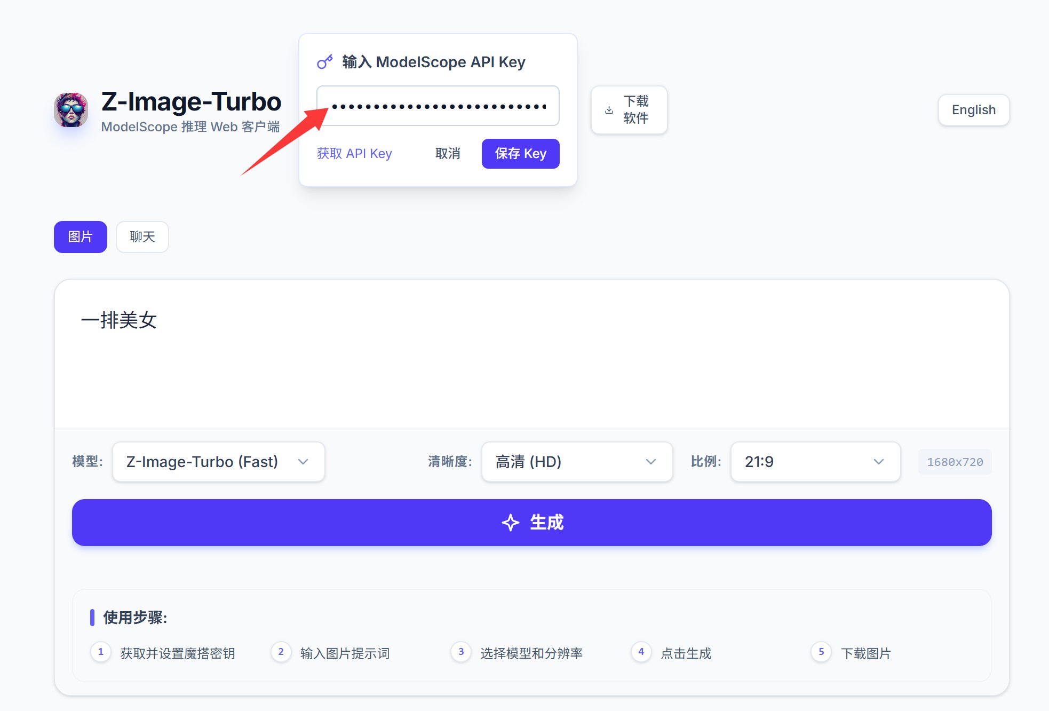Open the model Z-Image-Turbo (Fast) dropdown
Image resolution: width=1049 pixels, height=711 pixels.
tap(218, 462)
